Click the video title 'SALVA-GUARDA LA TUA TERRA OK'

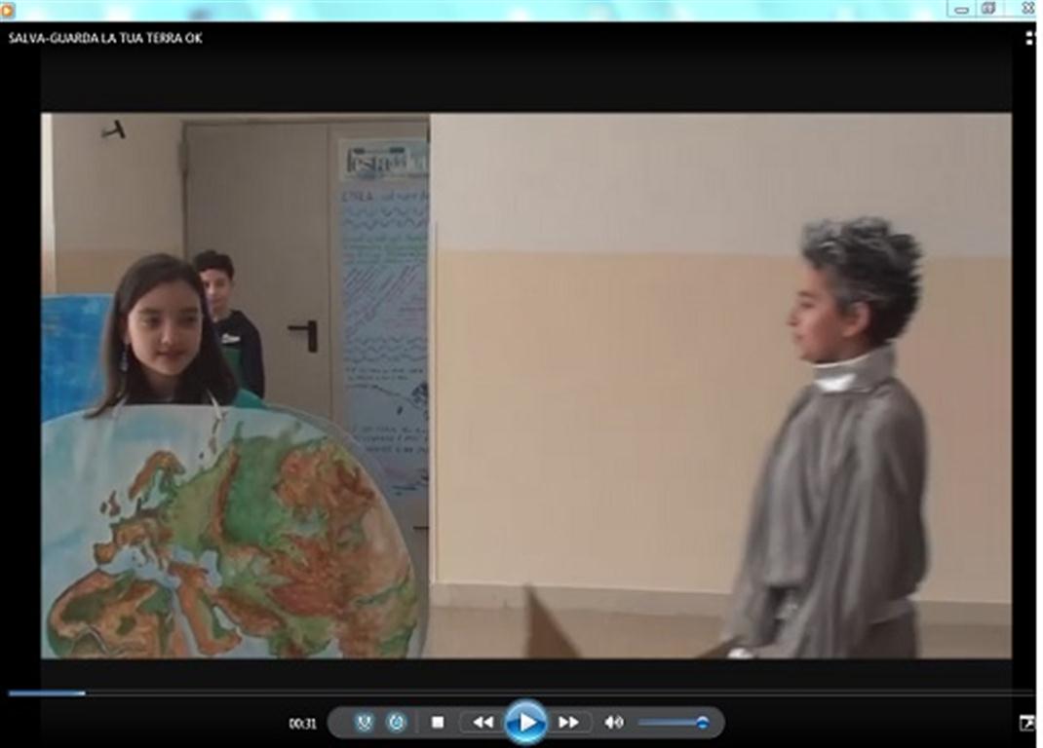105,38
